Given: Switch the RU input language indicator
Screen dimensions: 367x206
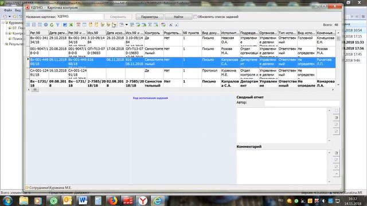Looking at the screenshot, I should 280,200.
